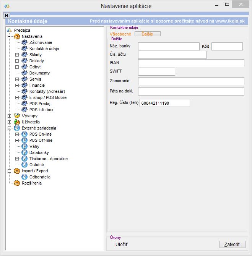Click the Výstupy folder icon

point(17,116)
